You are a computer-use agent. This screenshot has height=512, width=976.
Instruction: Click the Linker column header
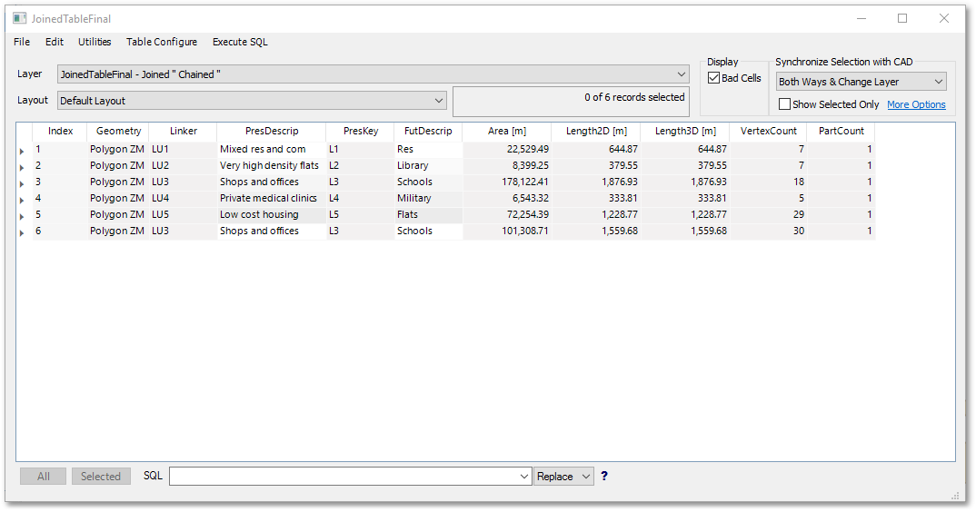(183, 132)
